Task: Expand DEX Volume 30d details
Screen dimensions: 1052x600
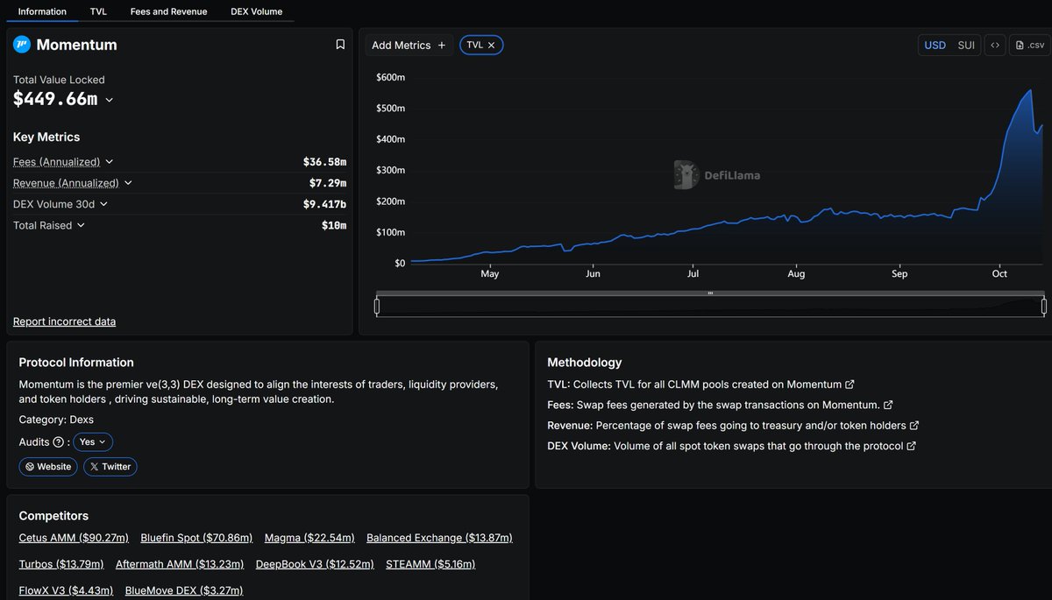Action: pos(103,204)
